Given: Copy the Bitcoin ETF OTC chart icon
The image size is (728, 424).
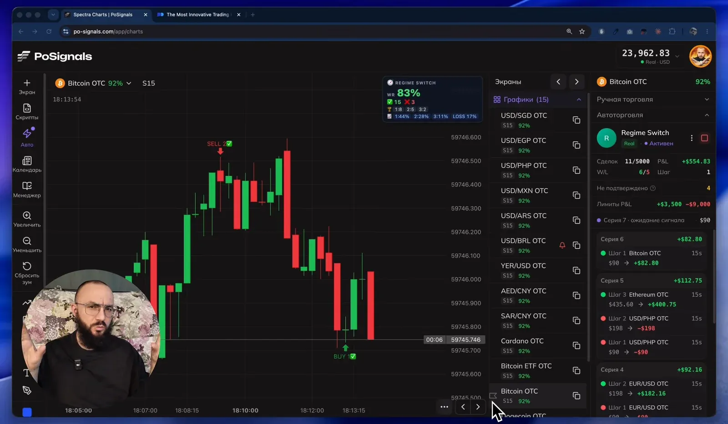Looking at the screenshot, I should (x=576, y=370).
